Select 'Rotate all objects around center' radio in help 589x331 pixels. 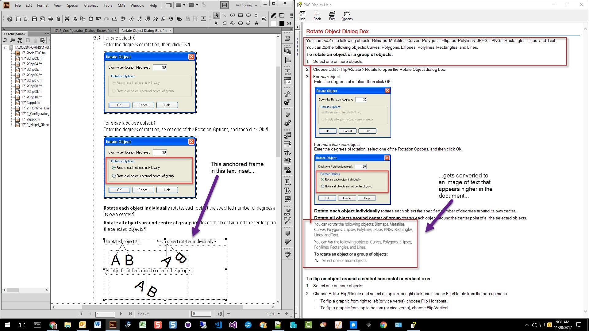[x=322, y=186]
